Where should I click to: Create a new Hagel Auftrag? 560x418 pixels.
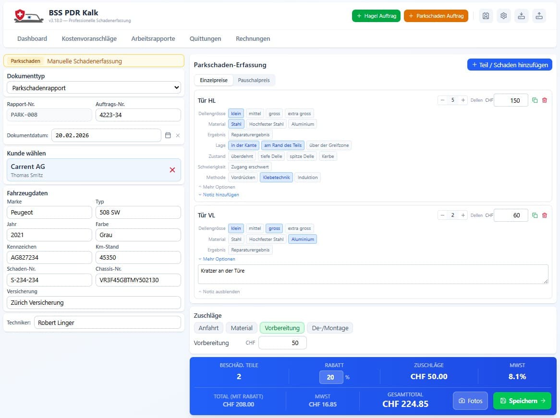(376, 16)
